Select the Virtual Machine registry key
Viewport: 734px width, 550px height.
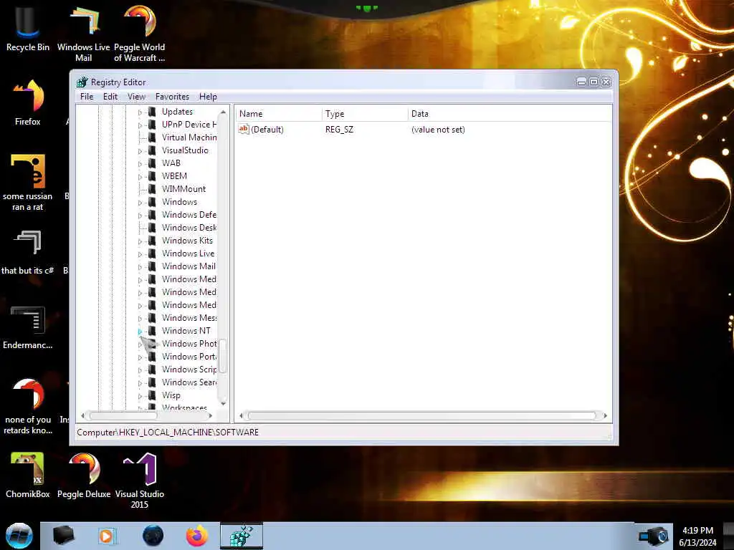(x=189, y=137)
